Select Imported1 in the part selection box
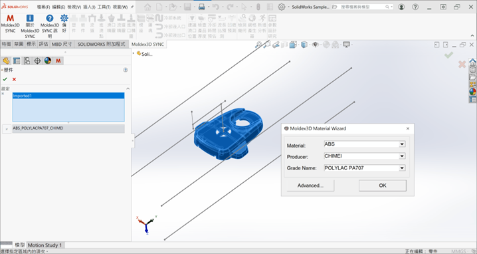 (68, 96)
